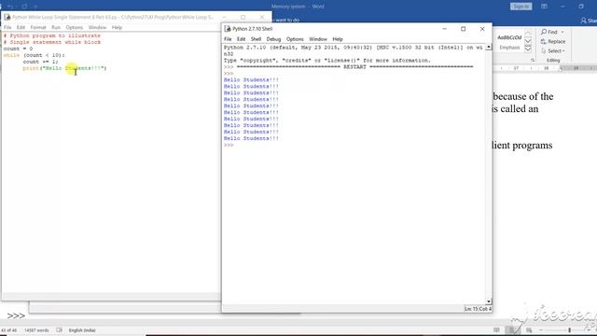Open Help menu in the editor window

tap(117, 27)
